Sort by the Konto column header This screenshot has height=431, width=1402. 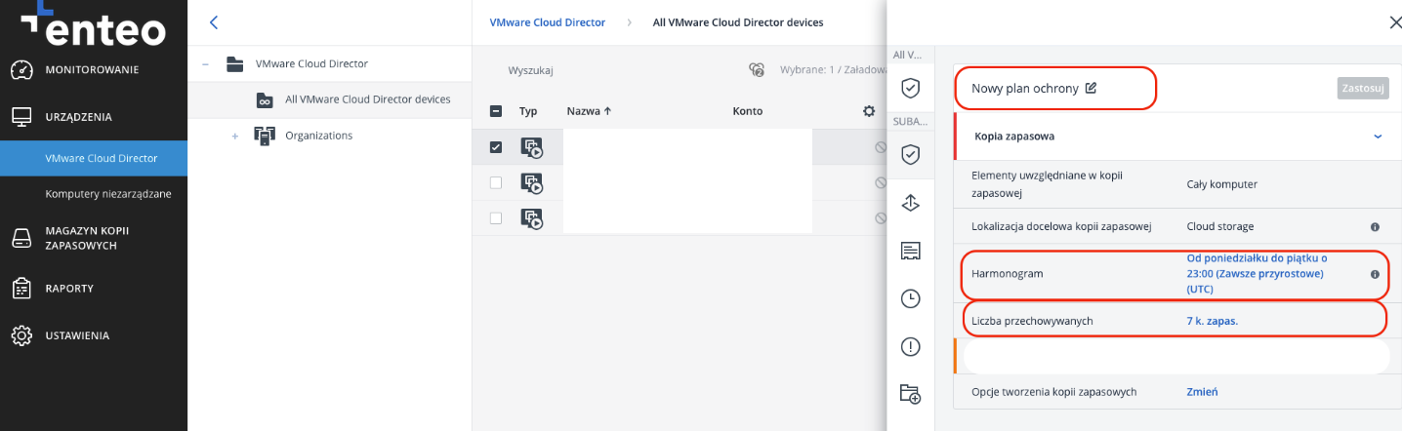coord(748,111)
